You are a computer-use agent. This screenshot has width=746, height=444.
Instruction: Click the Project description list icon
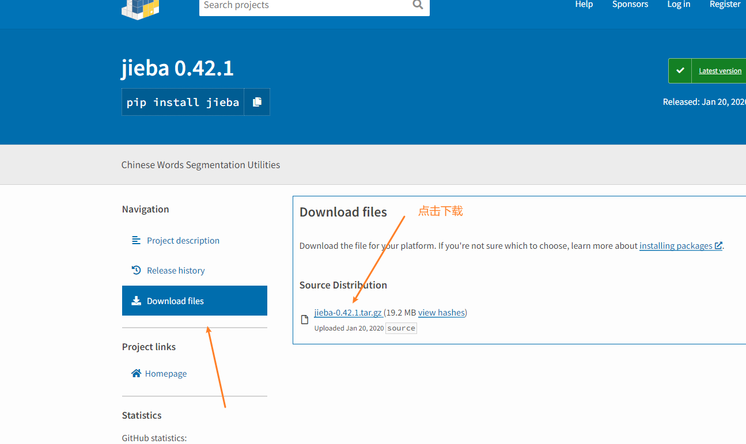[136, 240]
